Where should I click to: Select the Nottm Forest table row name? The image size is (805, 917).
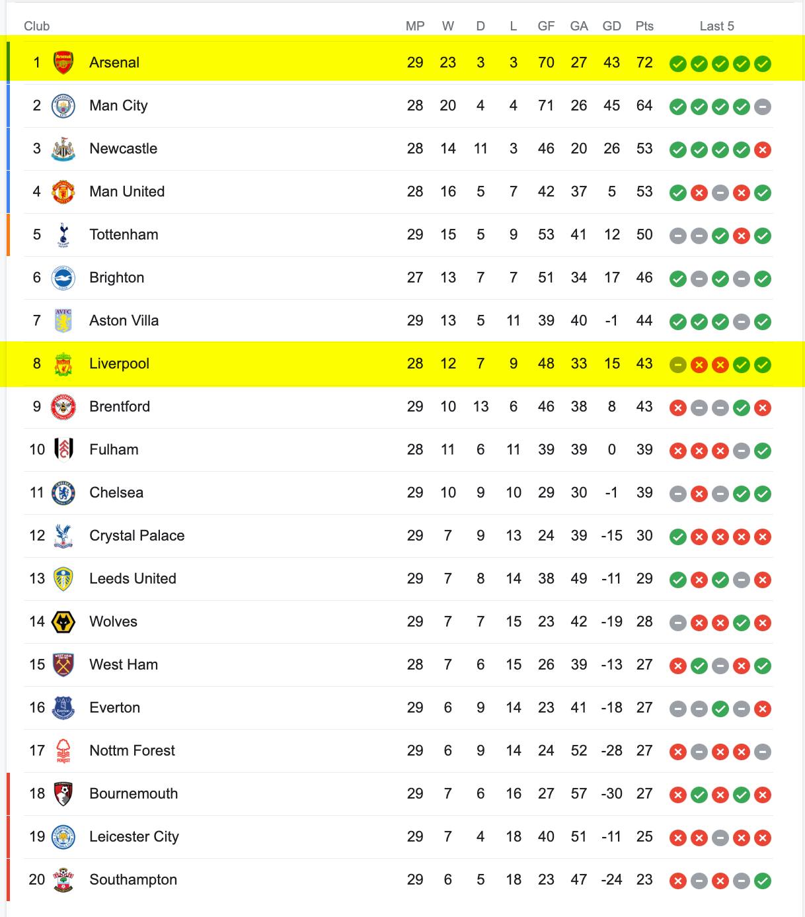(132, 751)
